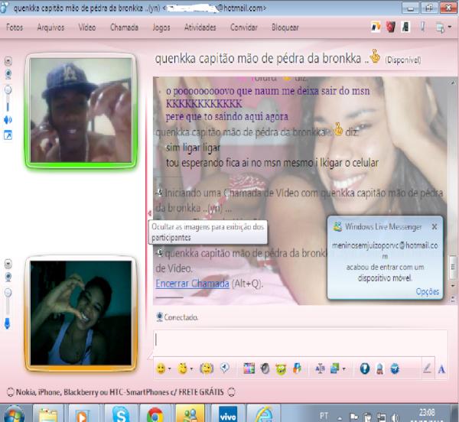The image size is (459, 422).
Task: Click the green monster face icon
Action: click(281, 369)
